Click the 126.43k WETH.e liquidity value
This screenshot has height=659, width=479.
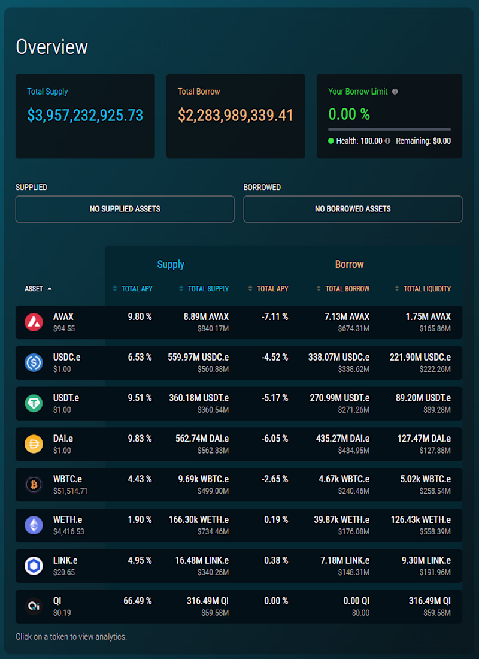[x=421, y=519]
